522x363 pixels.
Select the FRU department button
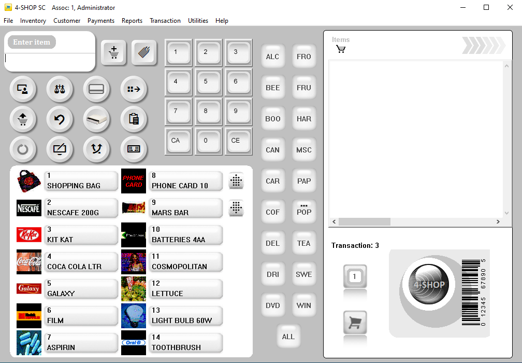click(x=304, y=87)
